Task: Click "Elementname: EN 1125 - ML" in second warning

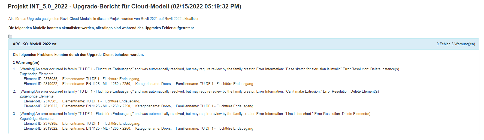Action: (96, 106)
